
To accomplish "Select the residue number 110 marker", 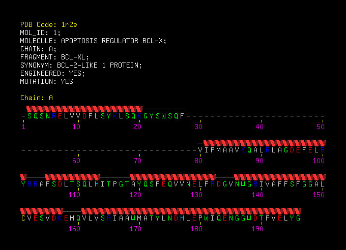I will coord(74,195).
